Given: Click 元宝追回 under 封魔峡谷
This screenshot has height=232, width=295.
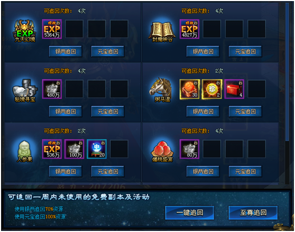Looking at the screenshot, I should pos(245,51).
